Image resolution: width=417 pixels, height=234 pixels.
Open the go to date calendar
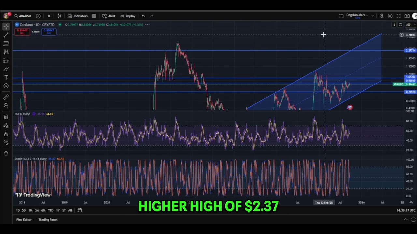pos(80,210)
